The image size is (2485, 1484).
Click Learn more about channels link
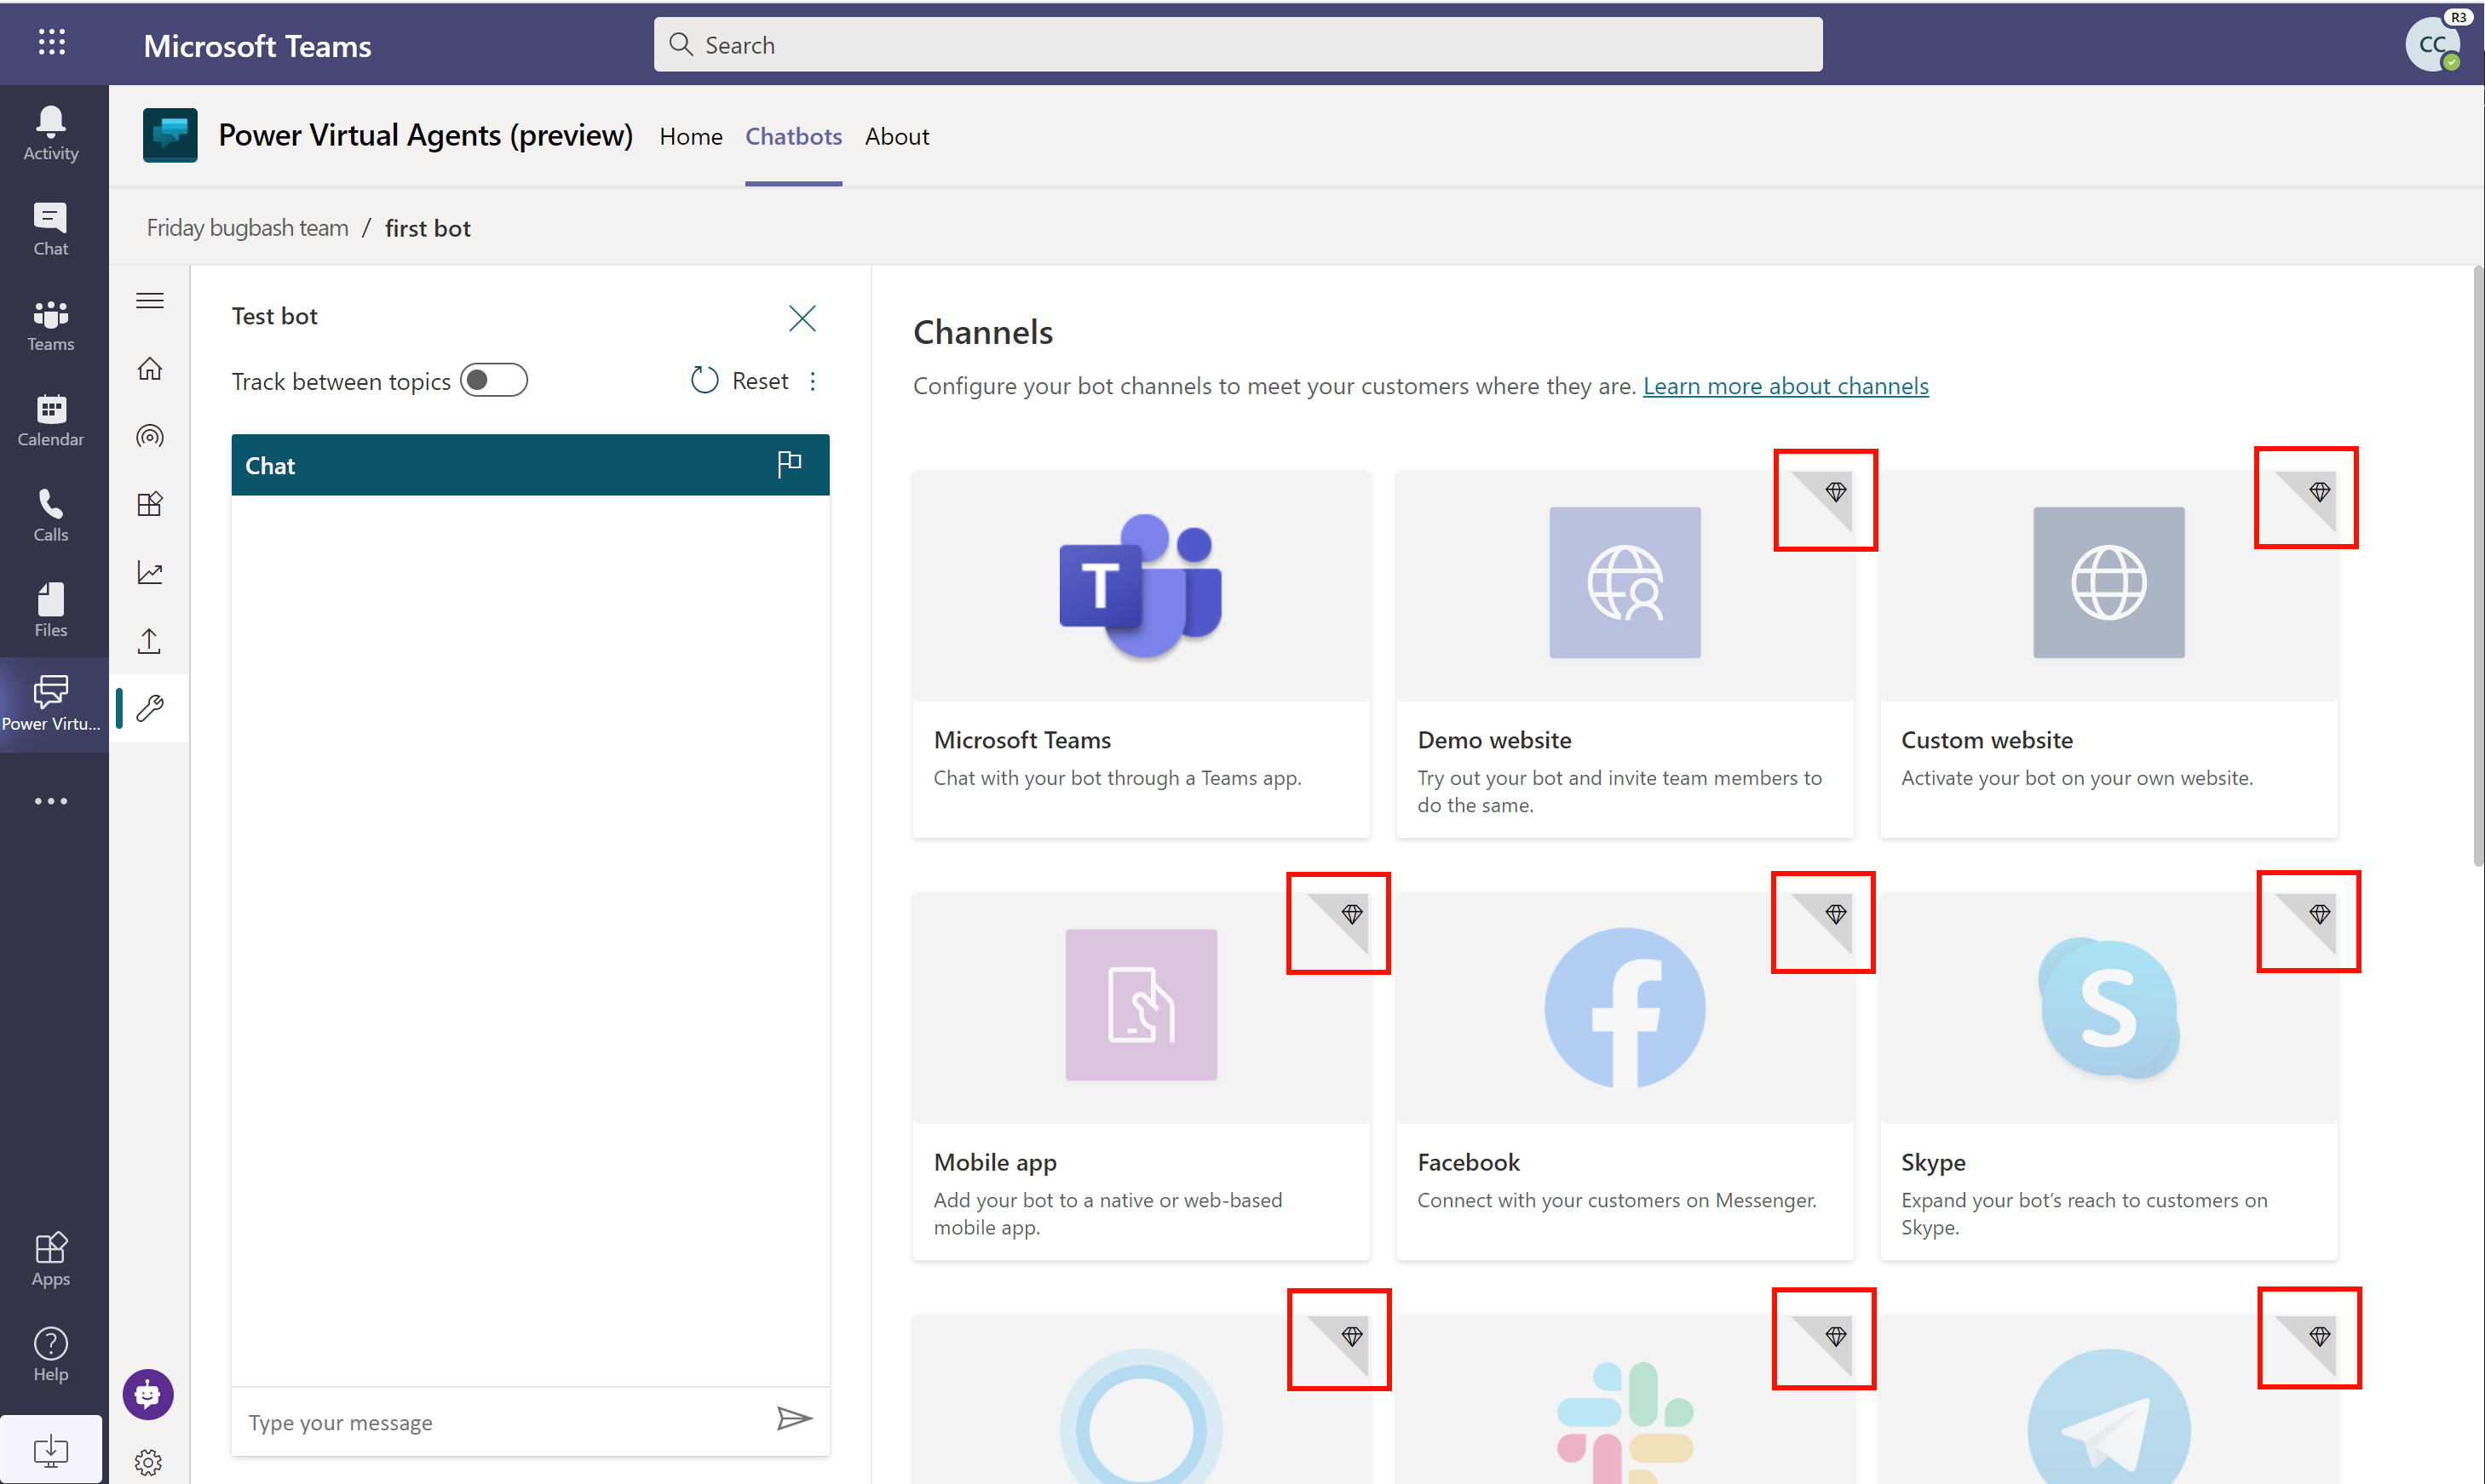coord(1785,385)
